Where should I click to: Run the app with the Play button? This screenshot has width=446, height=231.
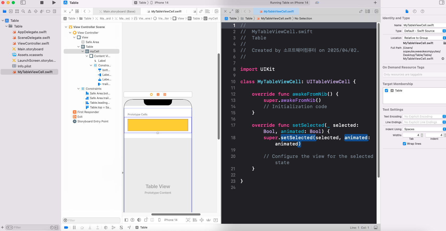tap(54, 3)
